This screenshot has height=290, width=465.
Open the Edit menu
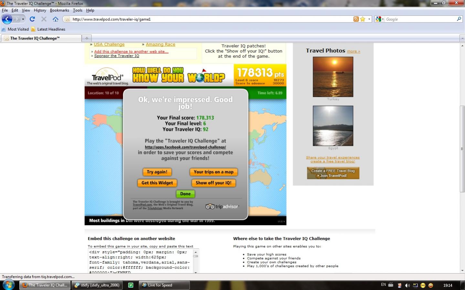(15, 10)
